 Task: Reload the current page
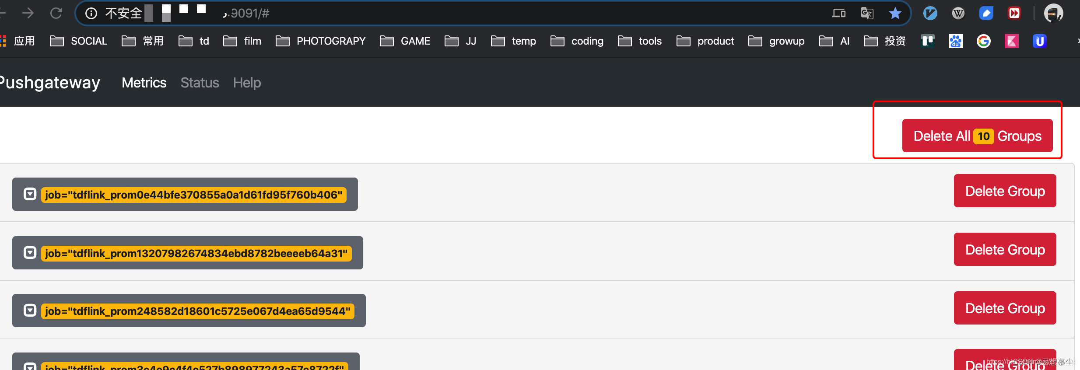[56, 13]
